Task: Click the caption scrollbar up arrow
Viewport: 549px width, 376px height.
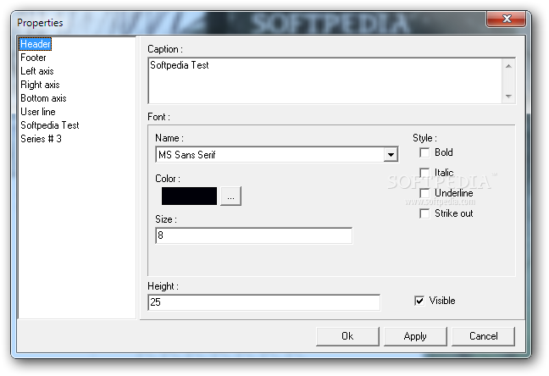Action: 508,66
